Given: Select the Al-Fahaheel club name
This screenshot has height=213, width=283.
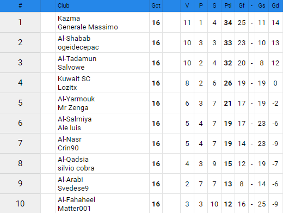Looking at the screenshot, I should pos(76,200).
